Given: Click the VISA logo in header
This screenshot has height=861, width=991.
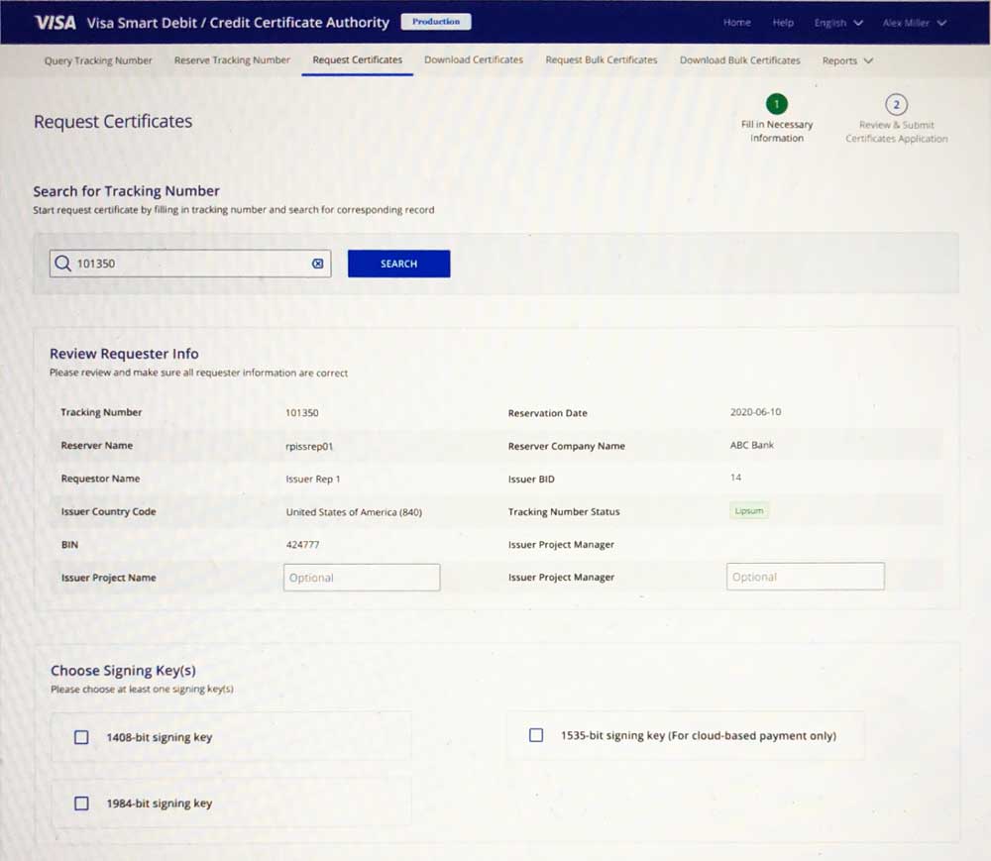Looking at the screenshot, I should (x=55, y=23).
